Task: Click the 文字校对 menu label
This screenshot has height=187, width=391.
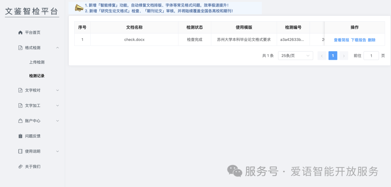Action: [x=33, y=90]
